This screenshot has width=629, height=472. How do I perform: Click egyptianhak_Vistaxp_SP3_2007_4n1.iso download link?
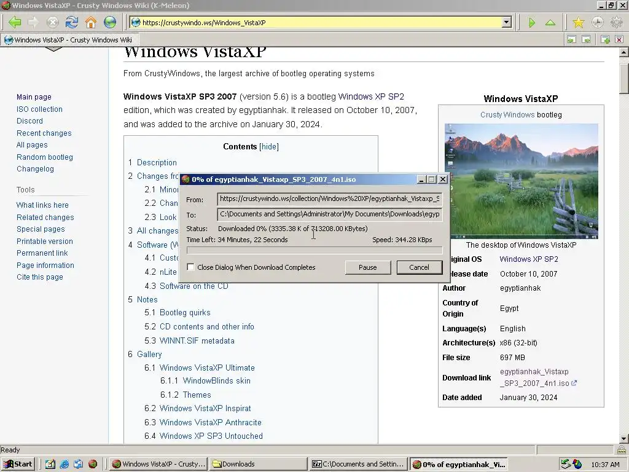[x=534, y=377]
